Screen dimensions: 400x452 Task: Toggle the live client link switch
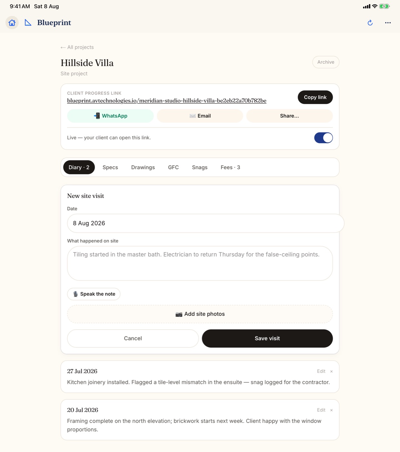(324, 138)
